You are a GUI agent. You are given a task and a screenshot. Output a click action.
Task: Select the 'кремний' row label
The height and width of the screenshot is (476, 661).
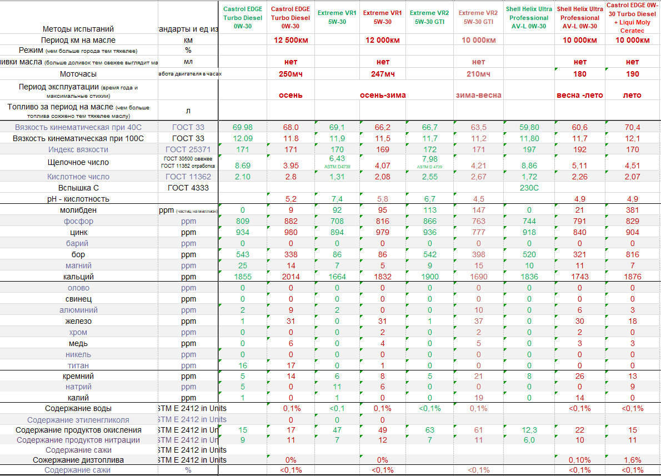pyautogui.click(x=78, y=376)
